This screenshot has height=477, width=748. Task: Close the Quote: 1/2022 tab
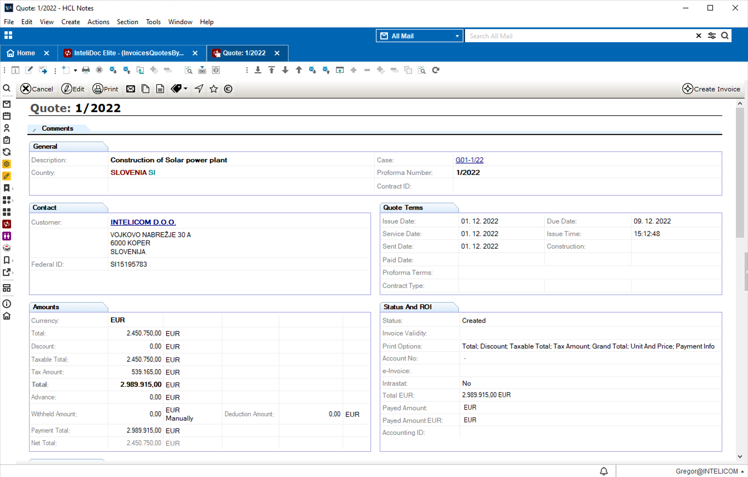[277, 53]
